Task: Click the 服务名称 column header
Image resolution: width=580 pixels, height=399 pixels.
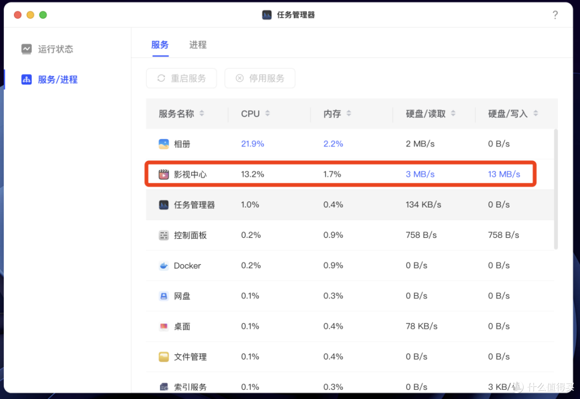Action: [x=177, y=114]
